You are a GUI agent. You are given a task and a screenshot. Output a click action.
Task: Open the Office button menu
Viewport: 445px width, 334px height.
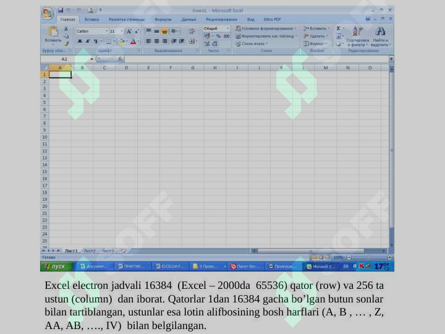pos(48,14)
